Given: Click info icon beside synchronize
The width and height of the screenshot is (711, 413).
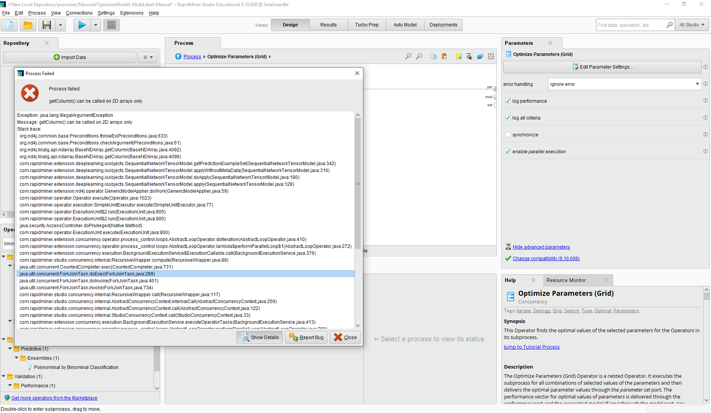Looking at the screenshot, I should (x=705, y=134).
